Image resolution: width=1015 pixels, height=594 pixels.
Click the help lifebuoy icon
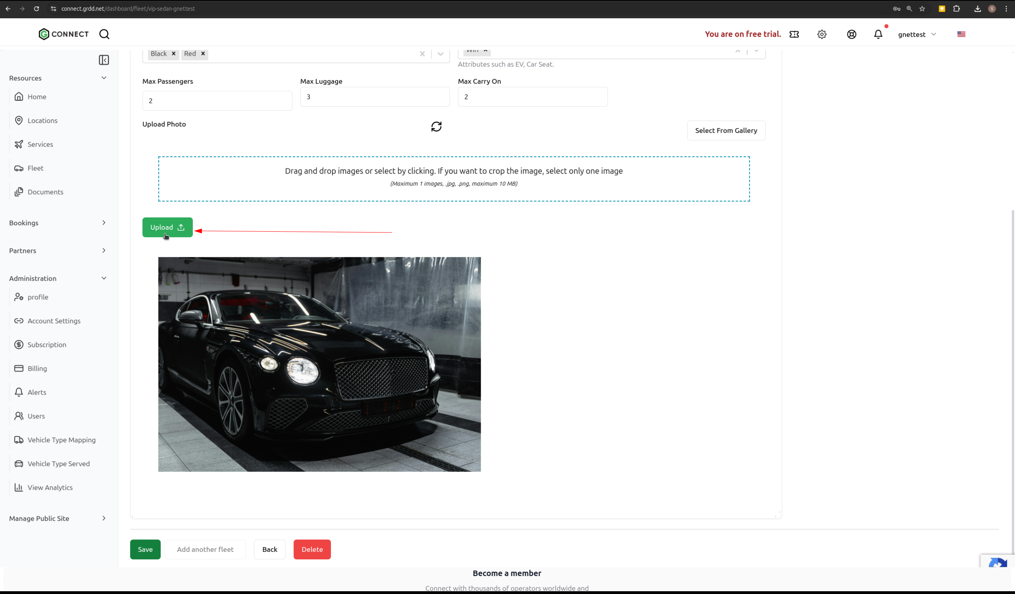click(x=851, y=34)
